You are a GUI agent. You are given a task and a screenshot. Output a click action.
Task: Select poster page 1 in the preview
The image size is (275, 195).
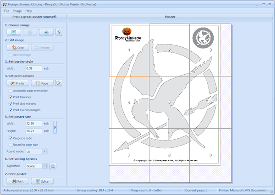(129, 50)
